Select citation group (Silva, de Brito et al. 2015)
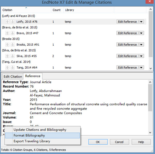This screenshot has height=154, width=155. coord(19,50)
